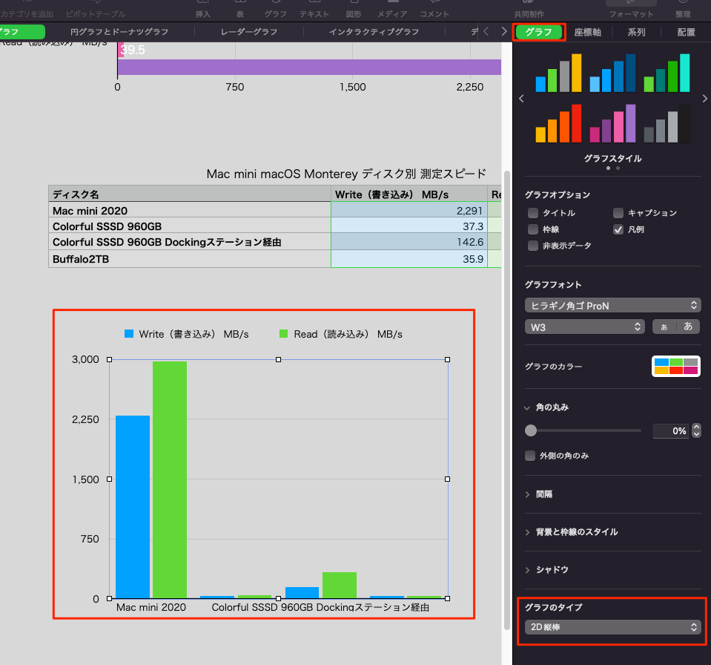Click the カテゴリを追加 toolbar button
This screenshot has width=711, height=665.
(27, 10)
